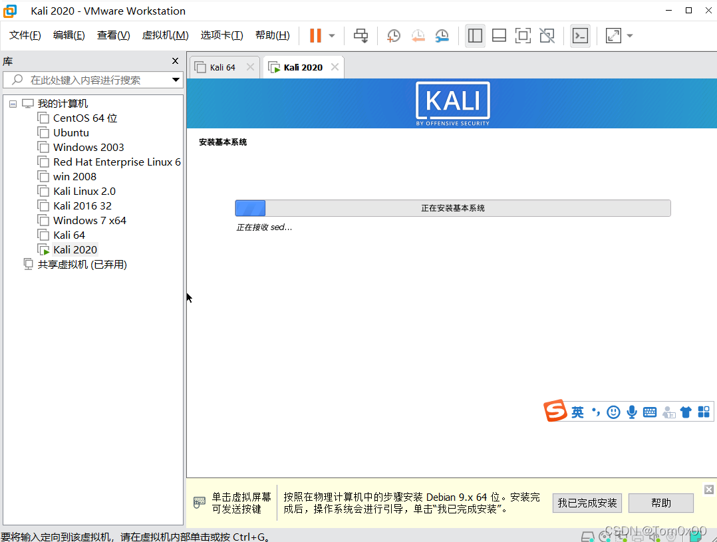The image size is (717, 542).
Task: Open the Sogou soft keyboard icon
Action: pyautogui.click(x=650, y=412)
